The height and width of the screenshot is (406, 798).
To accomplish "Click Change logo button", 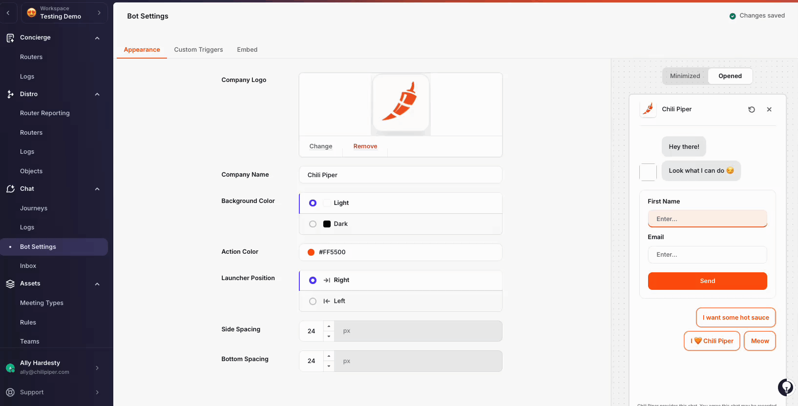I will (321, 146).
